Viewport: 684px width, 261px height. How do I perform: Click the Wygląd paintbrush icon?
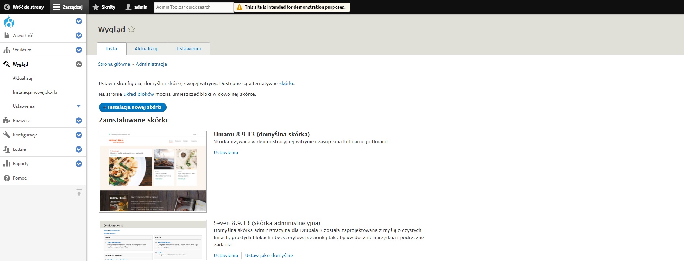(6, 64)
